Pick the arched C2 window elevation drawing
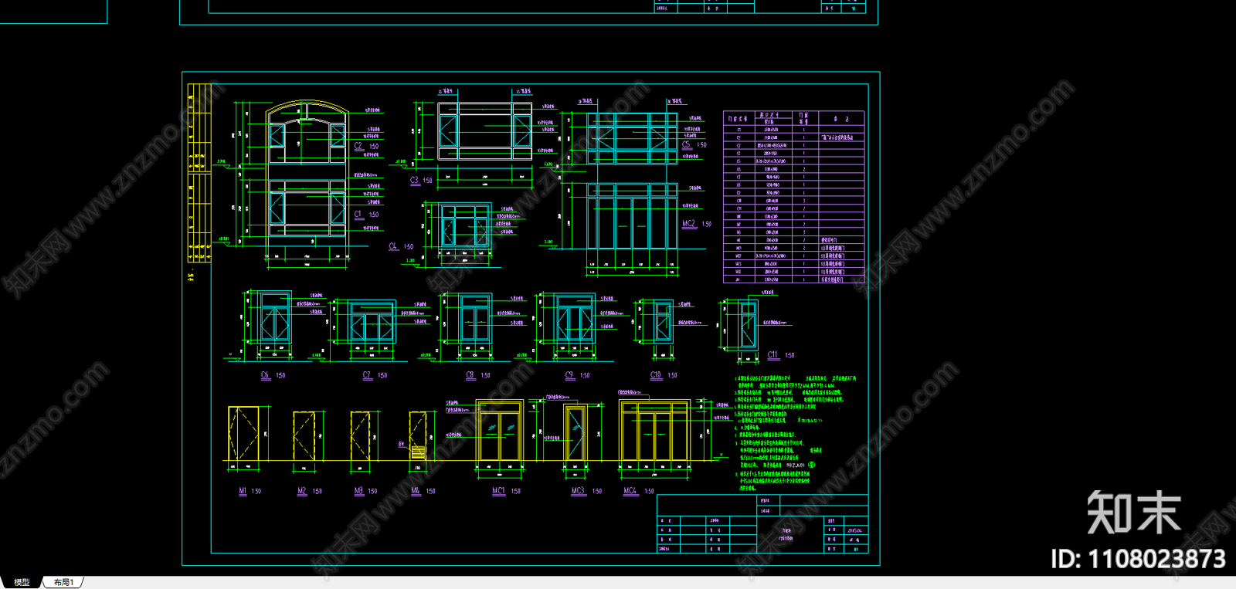 [x=307, y=133]
